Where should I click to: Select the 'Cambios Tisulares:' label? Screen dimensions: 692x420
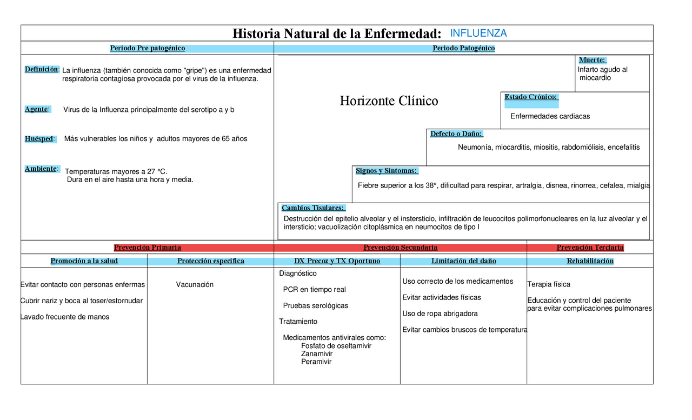pyautogui.click(x=314, y=208)
